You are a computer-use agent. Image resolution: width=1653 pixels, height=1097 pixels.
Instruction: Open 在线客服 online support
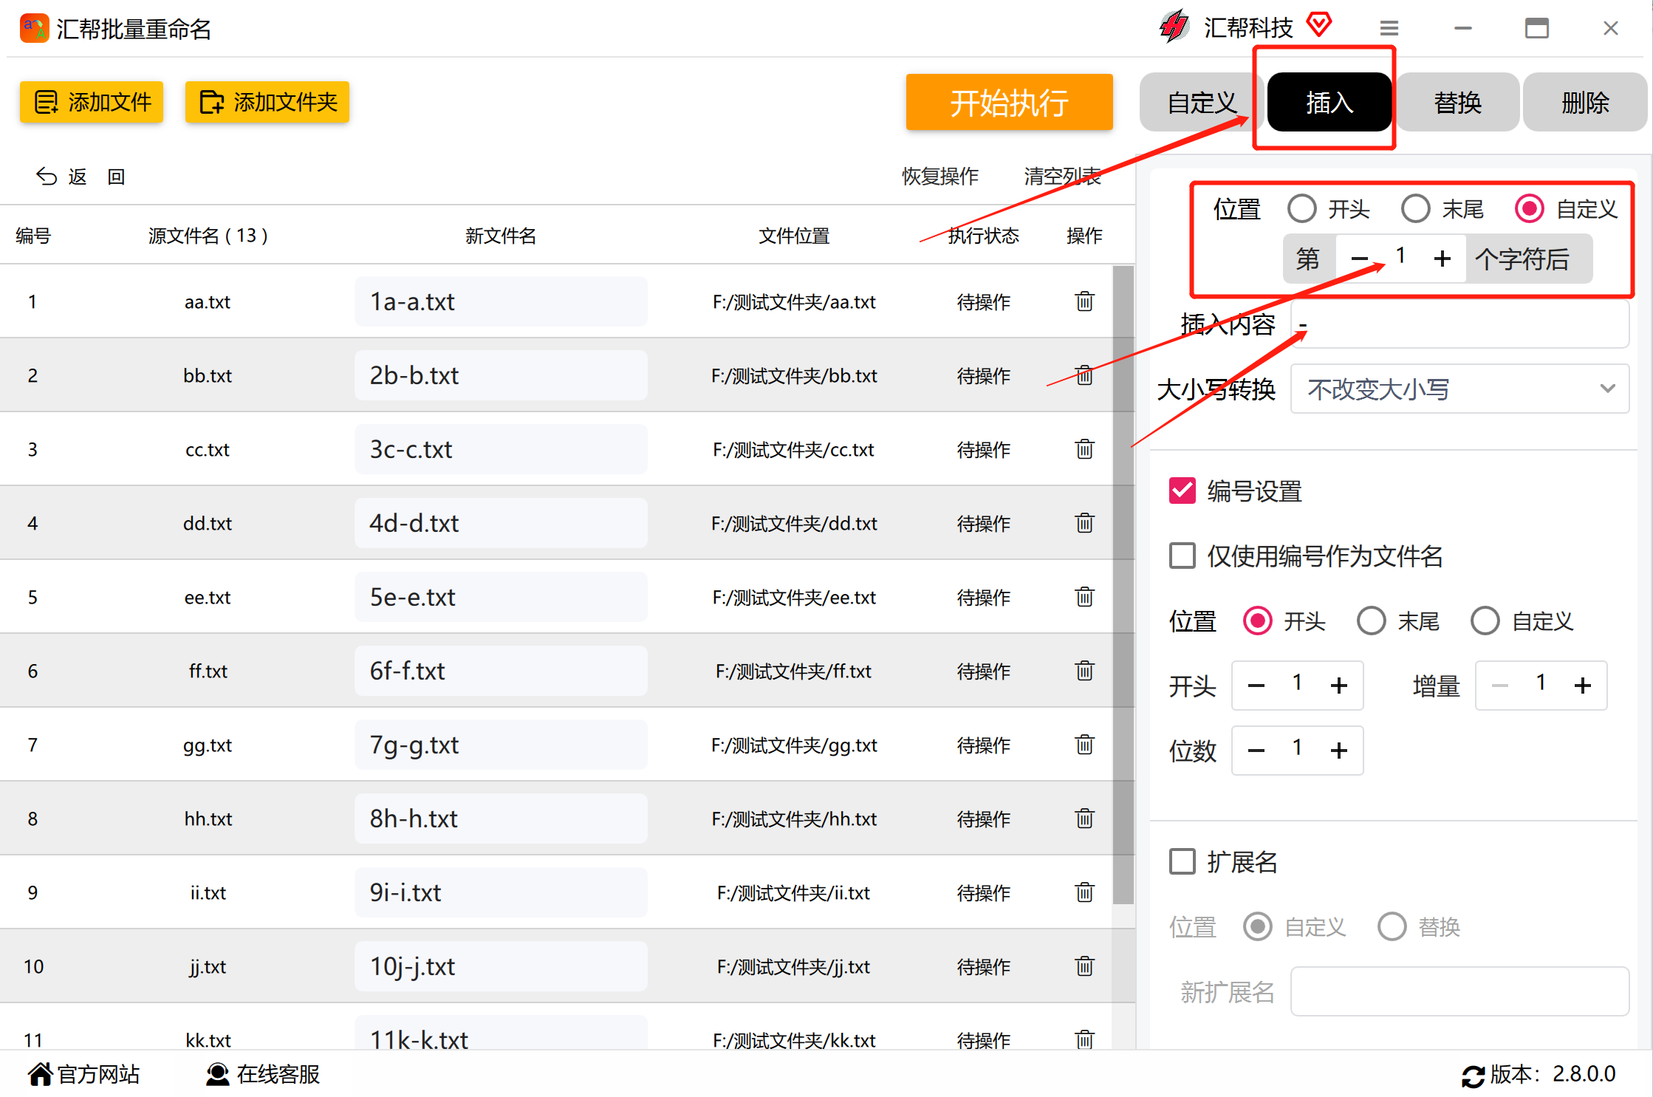point(263,1074)
